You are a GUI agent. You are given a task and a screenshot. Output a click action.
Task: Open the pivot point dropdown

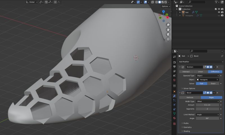point(41,2)
